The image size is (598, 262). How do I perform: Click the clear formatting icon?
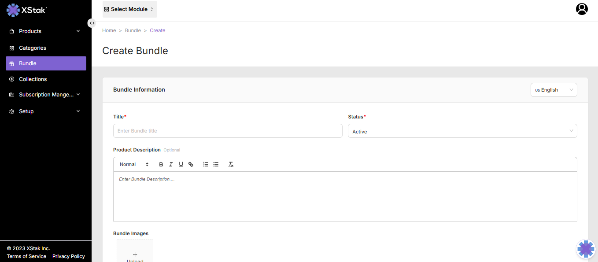[231, 164]
